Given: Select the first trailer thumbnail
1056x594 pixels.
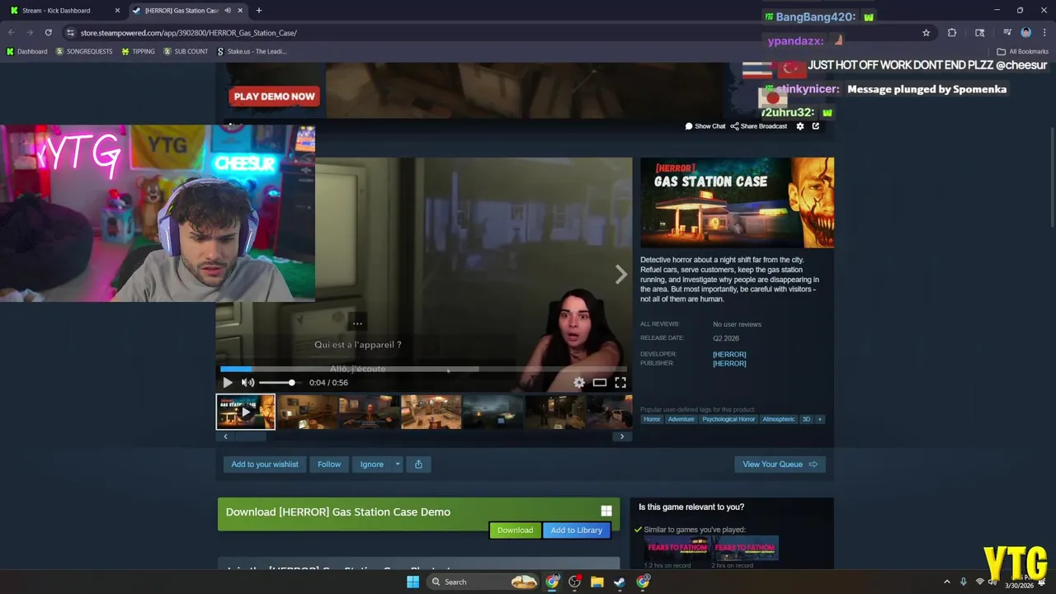Looking at the screenshot, I should pos(246,412).
